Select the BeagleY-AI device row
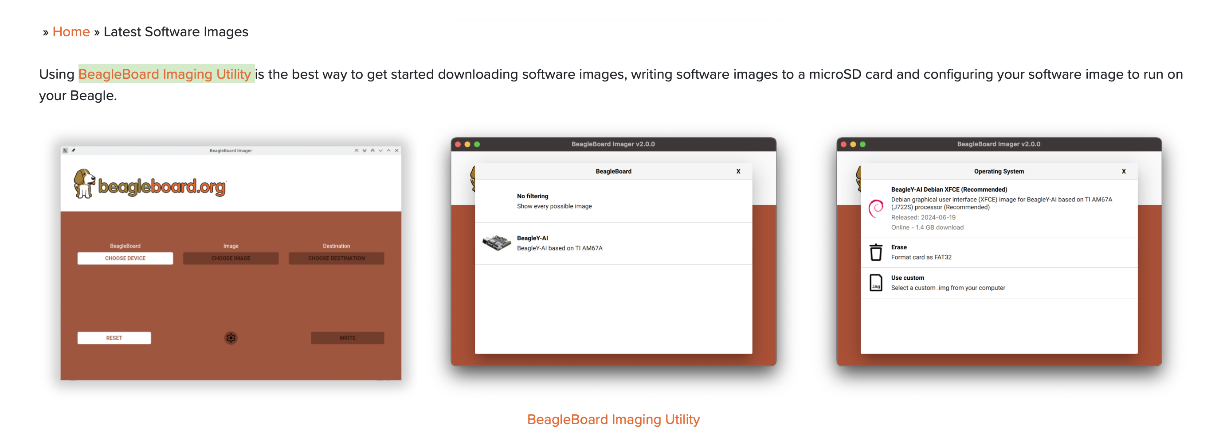Screen dimensions: 1215x432 613,243
